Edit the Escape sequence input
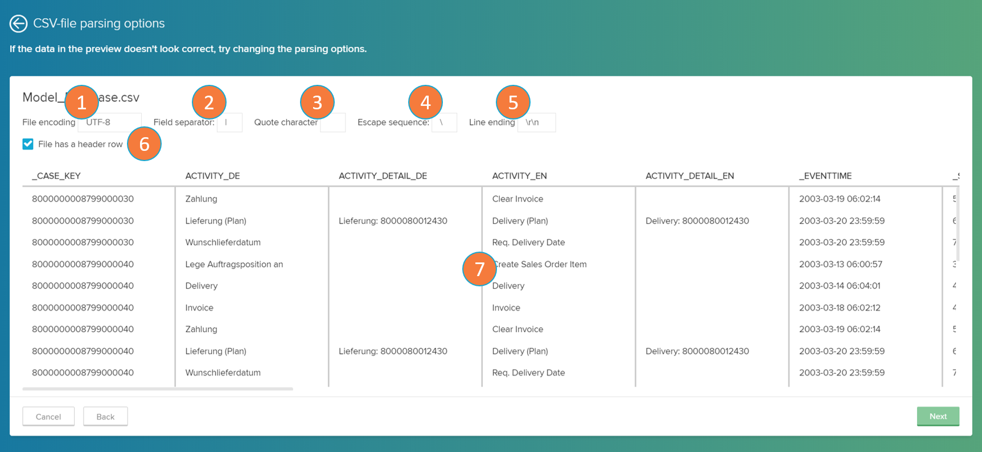 tap(444, 122)
